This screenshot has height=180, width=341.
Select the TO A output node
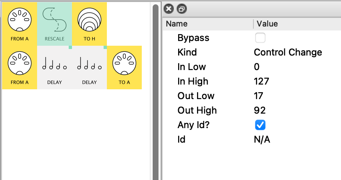pos(124,67)
